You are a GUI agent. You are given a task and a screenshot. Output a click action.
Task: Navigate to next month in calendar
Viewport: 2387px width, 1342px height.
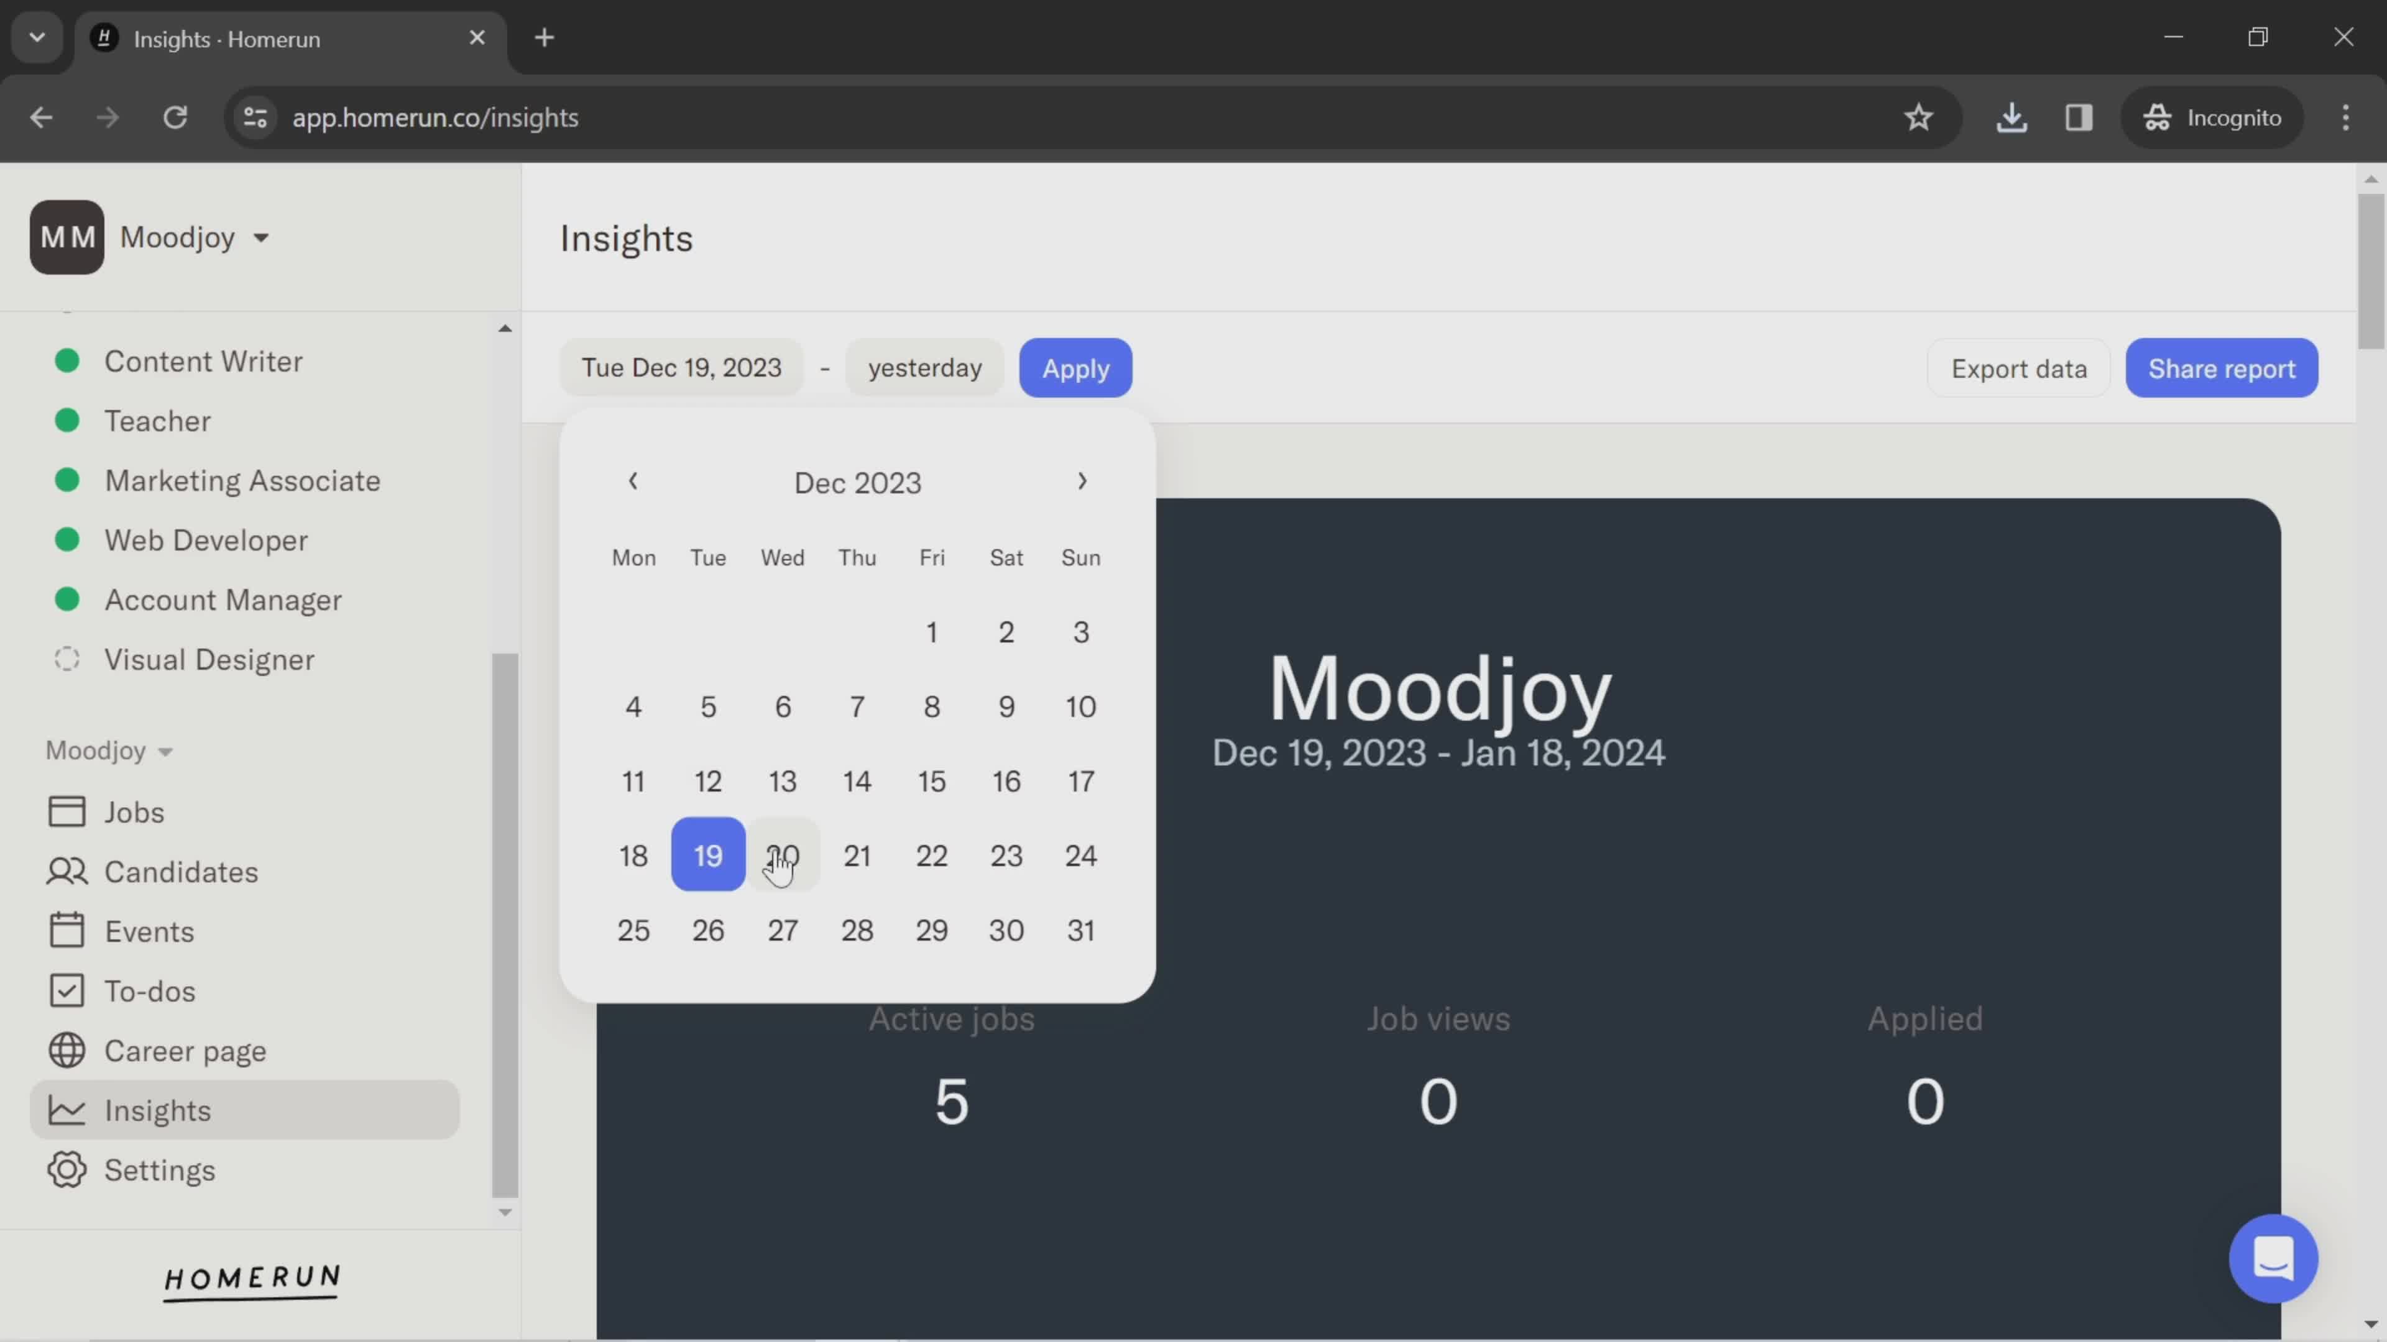tap(1083, 482)
